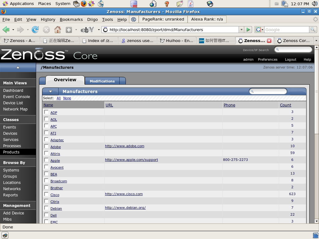Close the active Zenoss tab

(x=269, y=41)
